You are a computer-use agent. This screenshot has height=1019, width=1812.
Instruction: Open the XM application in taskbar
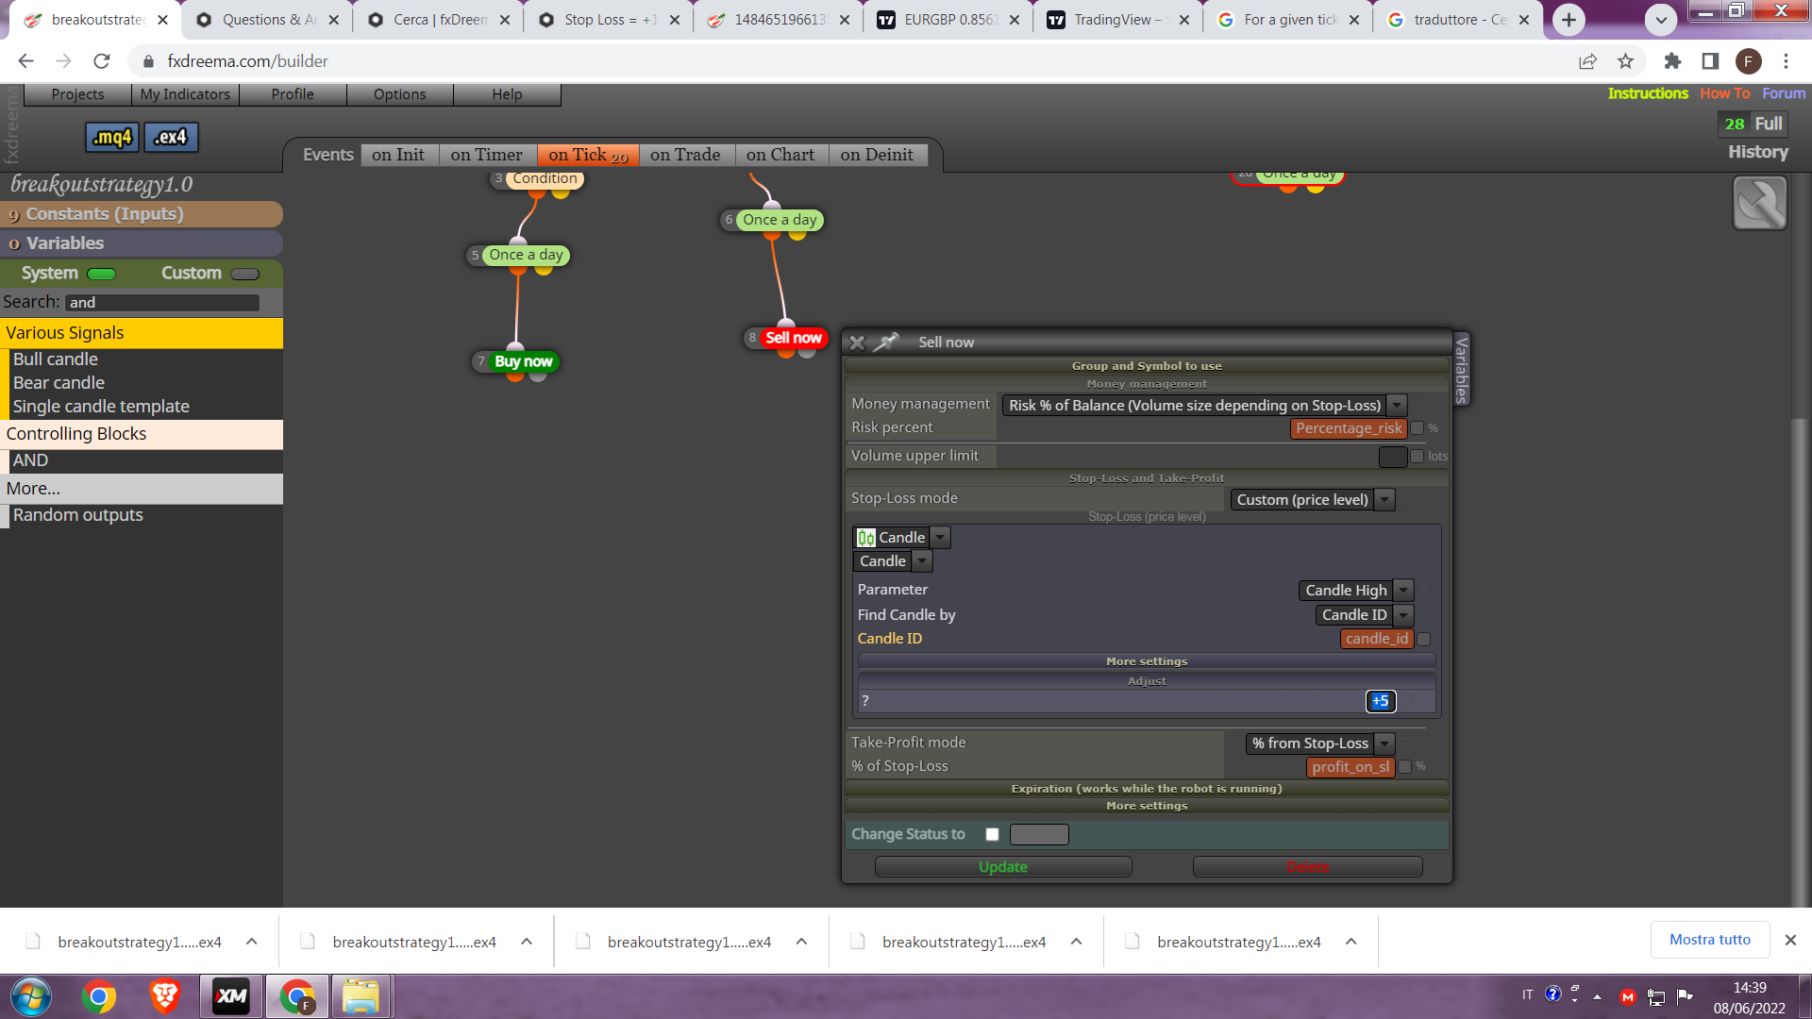point(231,996)
